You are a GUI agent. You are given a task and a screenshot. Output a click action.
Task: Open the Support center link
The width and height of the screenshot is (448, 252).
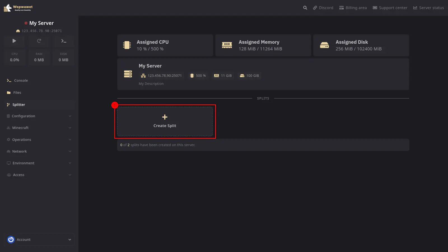coord(390,8)
